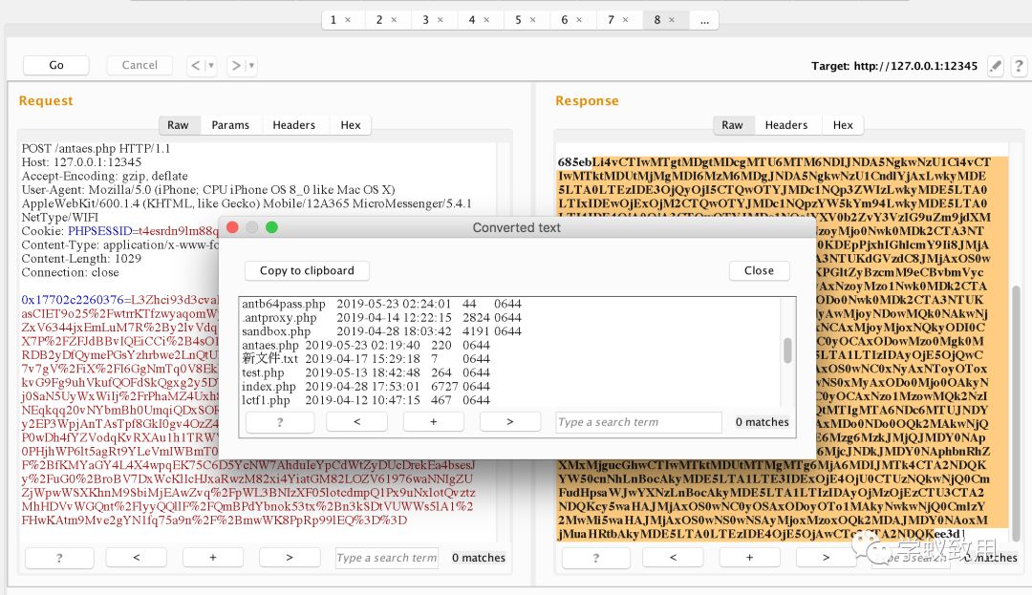Close Repeater tab 8 with its x

672,20
